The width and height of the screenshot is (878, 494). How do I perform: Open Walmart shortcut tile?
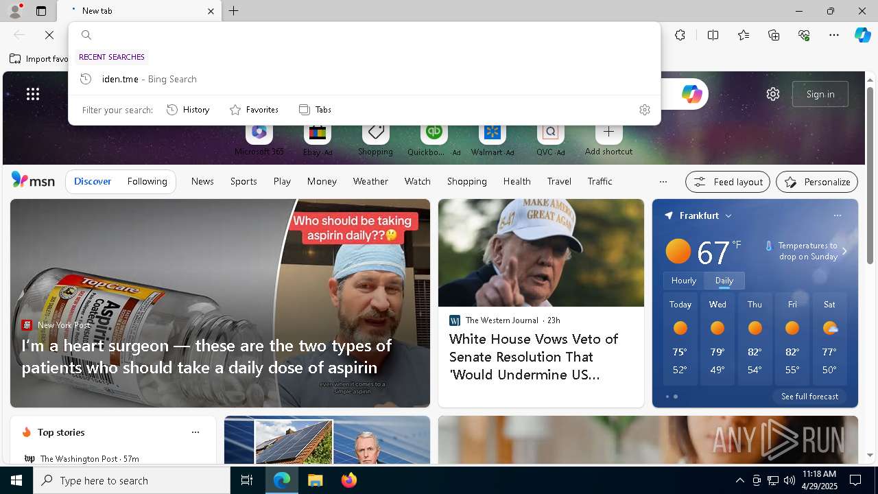click(492, 139)
